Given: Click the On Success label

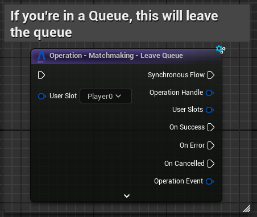Looking at the screenshot, I should (187, 127).
